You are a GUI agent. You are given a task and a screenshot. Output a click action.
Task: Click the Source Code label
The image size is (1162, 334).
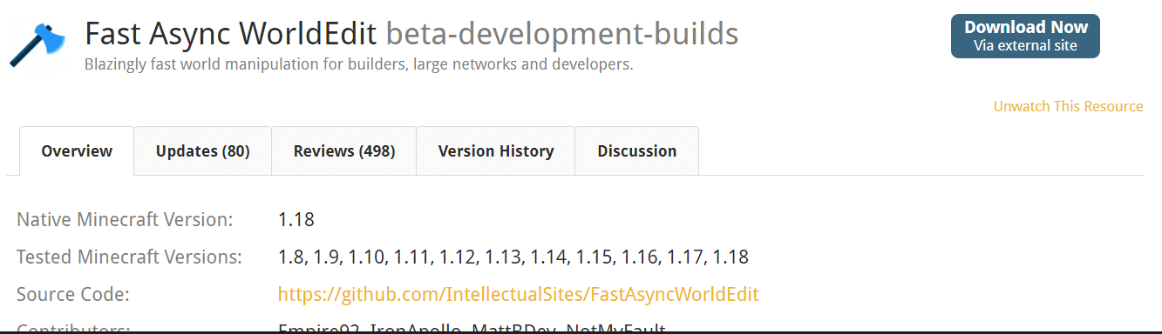coord(73,295)
